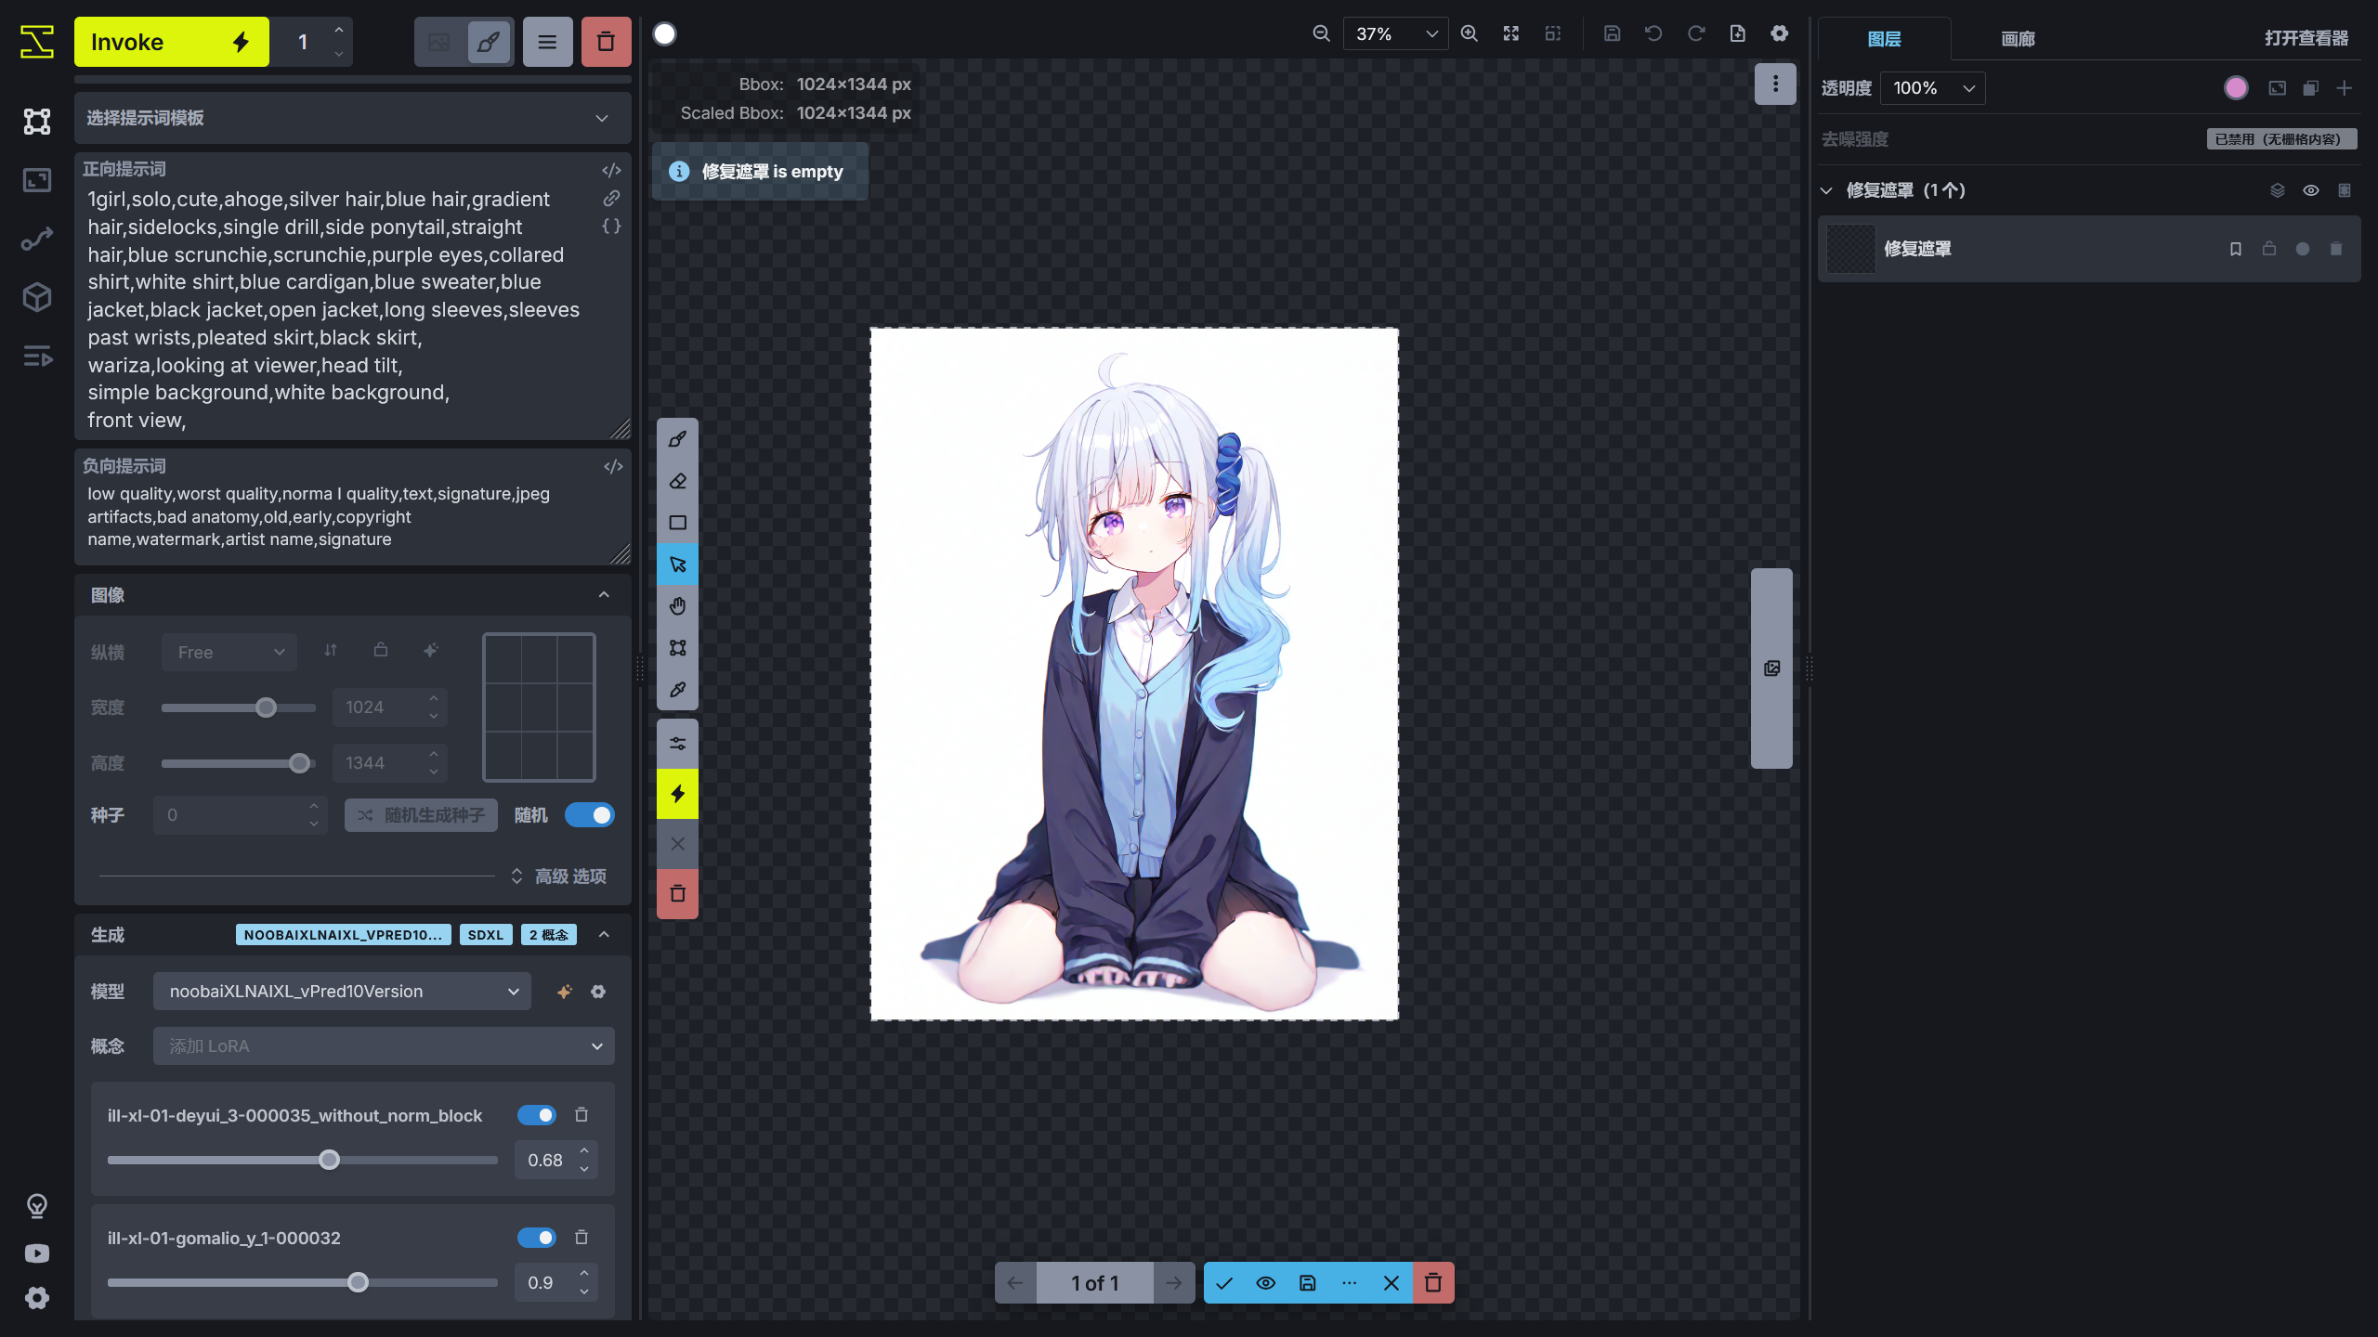Hide all inpaint masks with the eye toggle
Viewport: 2378px width, 1337px height.
pyautogui.click(x=2310, y=189)
